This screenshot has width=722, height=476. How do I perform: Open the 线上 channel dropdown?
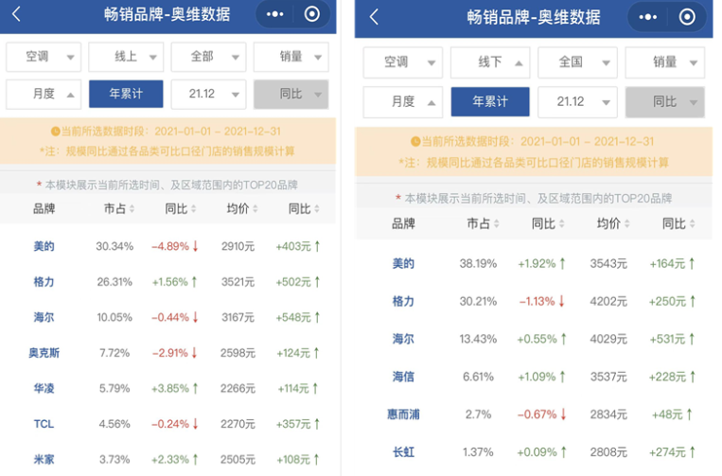pyautogui.click(x=126, y=57)
